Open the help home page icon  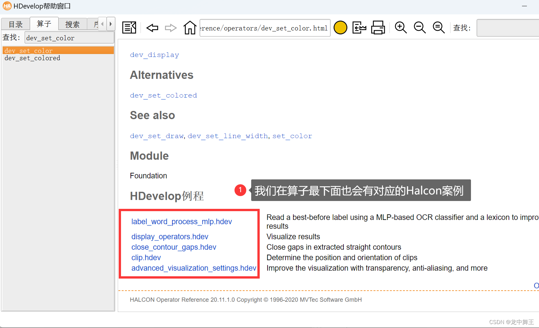click(x=190, y=27)
